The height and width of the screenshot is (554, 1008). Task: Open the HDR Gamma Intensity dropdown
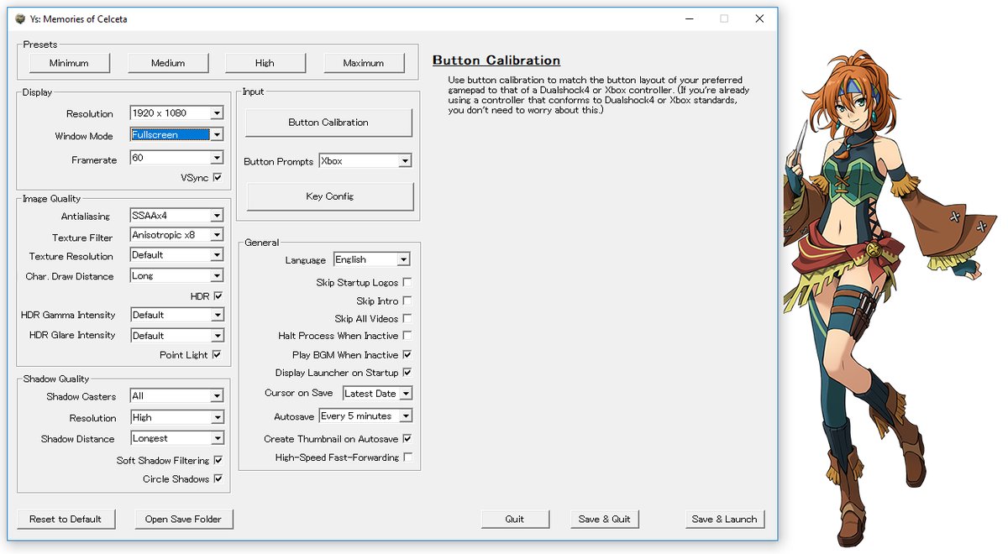(177, 316)
